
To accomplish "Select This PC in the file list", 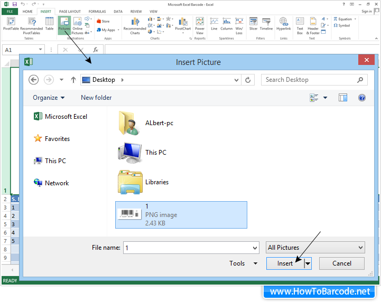I will point(142,153).
